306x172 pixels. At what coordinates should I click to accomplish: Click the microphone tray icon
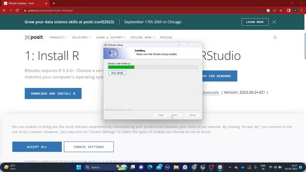255,167
